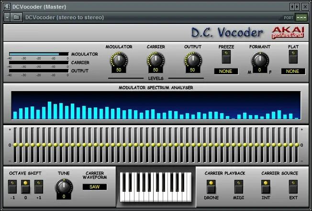Open the NONE selector under FREEZE
The height and width of the screenshot is (211, 312).
coord(226,71)
